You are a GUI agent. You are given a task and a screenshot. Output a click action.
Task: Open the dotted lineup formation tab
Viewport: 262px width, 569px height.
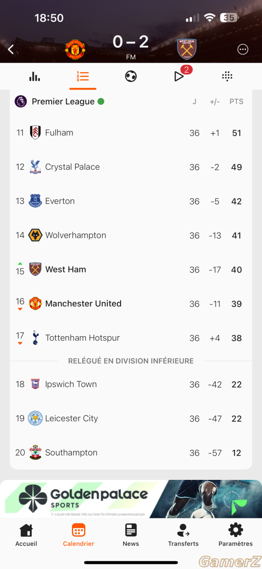pos(227,76)
